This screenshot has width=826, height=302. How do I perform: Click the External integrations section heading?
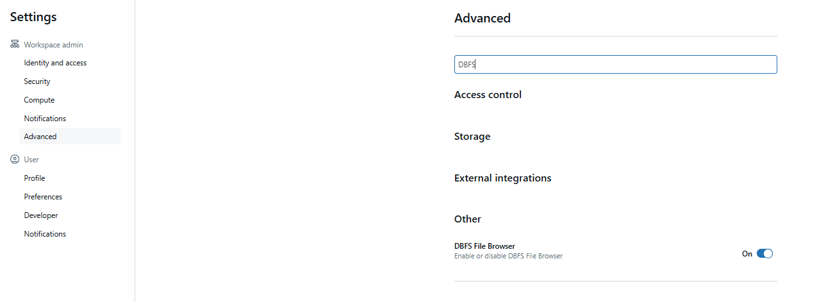point(502,178)
